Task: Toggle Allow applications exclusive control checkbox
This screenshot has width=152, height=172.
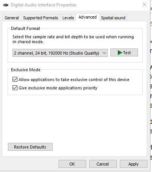Action: click(x=15, y=80)
